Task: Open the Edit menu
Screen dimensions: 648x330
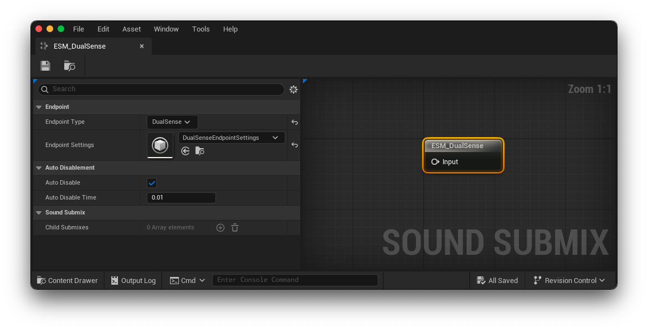Action: tap(104, 29)
